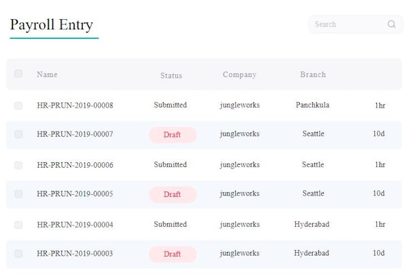409x276 pixels.
Task: Select checkbox for HR-PRUN-2019-00007 row
Action: [18, 134]
